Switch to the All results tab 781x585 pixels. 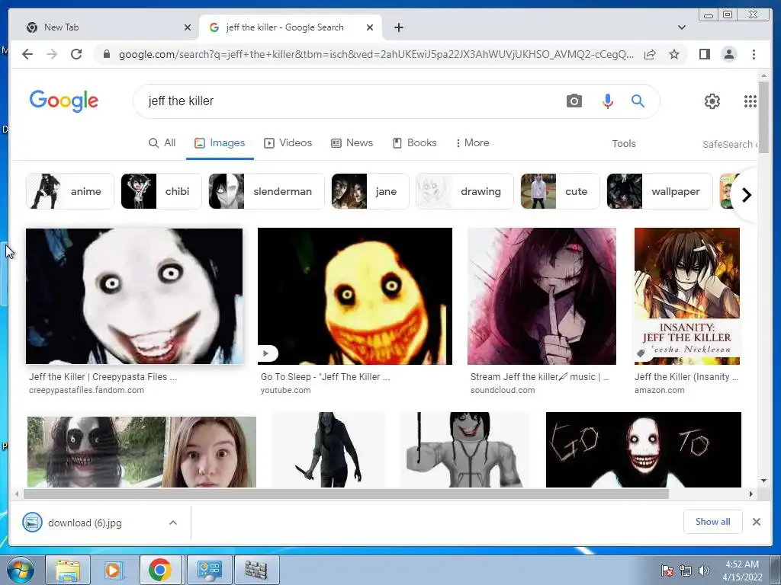162,142
